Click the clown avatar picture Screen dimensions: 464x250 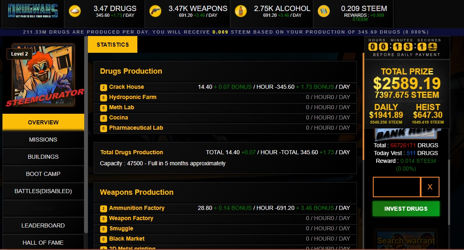(x=43, y=75)
